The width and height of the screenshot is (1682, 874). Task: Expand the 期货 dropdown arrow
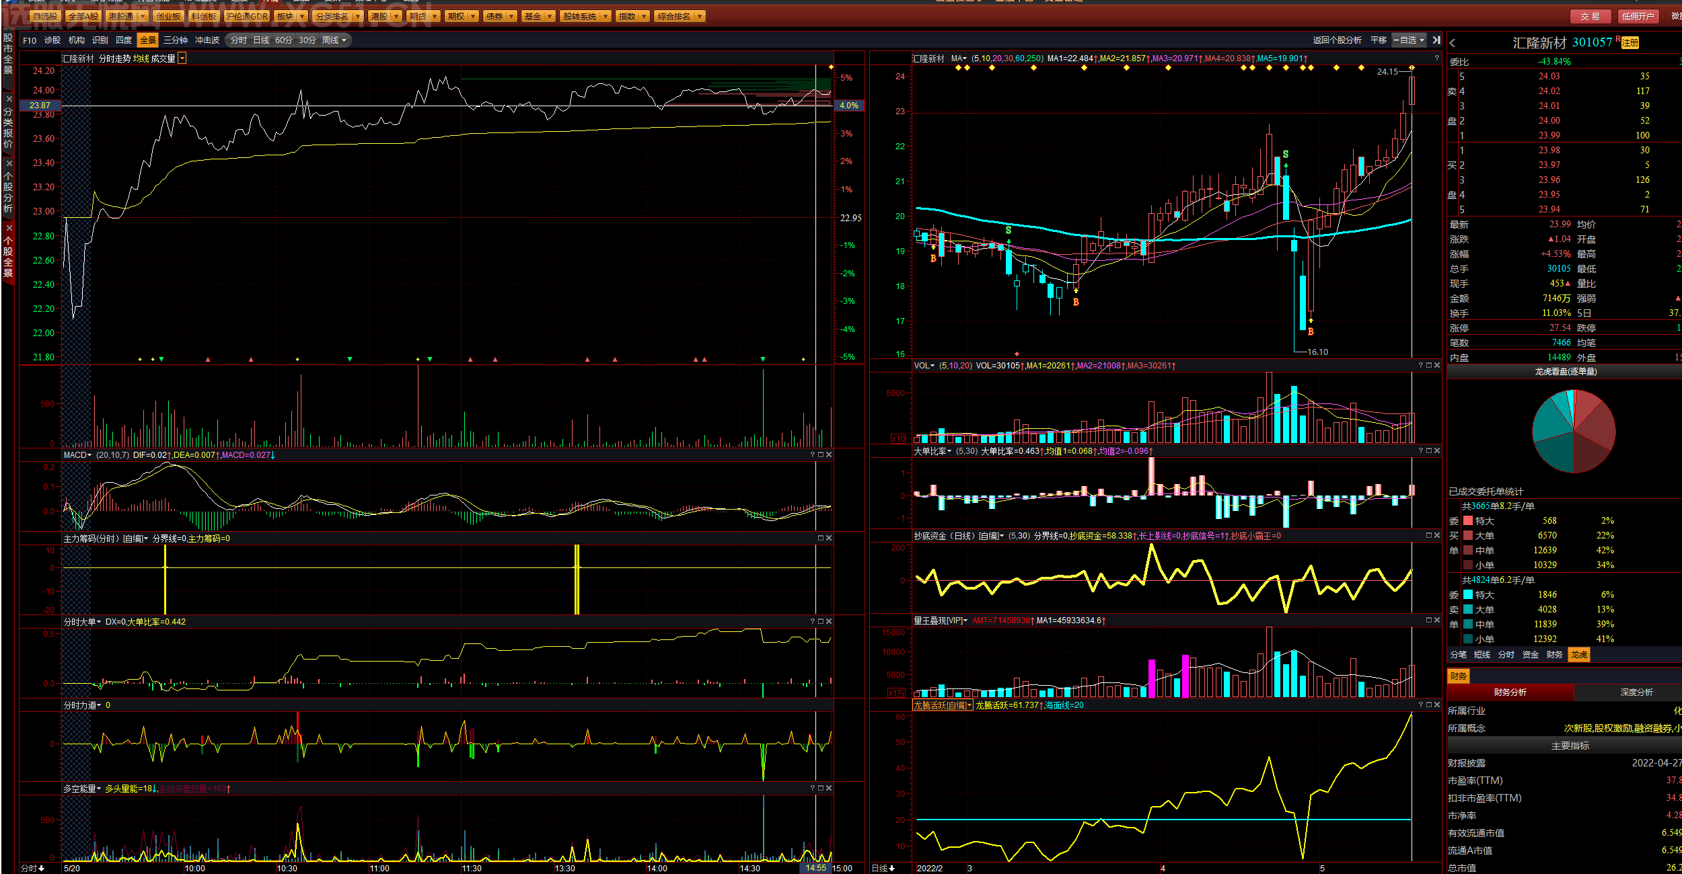435,16
